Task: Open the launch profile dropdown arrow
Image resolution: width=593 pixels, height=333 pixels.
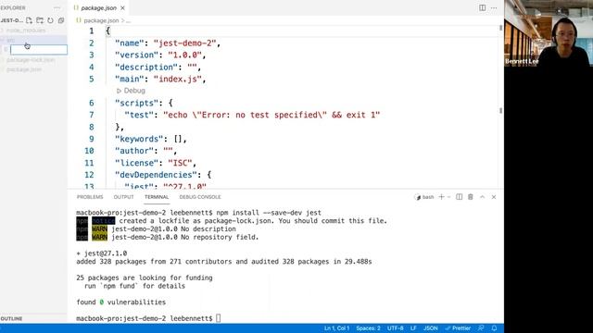Action: click(448, 197)
